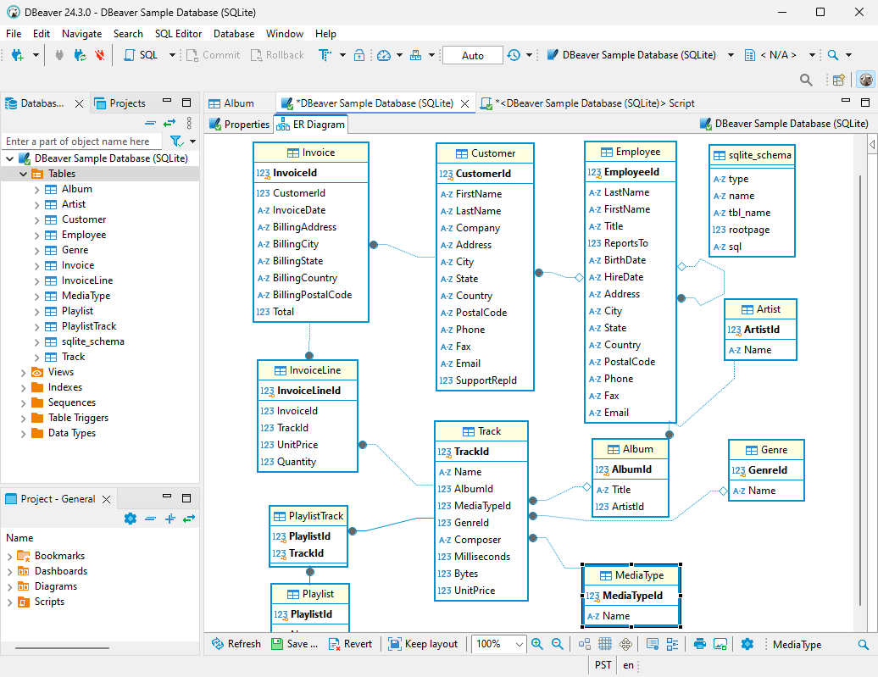The width and height of the screenshot is (878, 677).
Task: Click the diagram vertical scrollbar
Action: 860,391
